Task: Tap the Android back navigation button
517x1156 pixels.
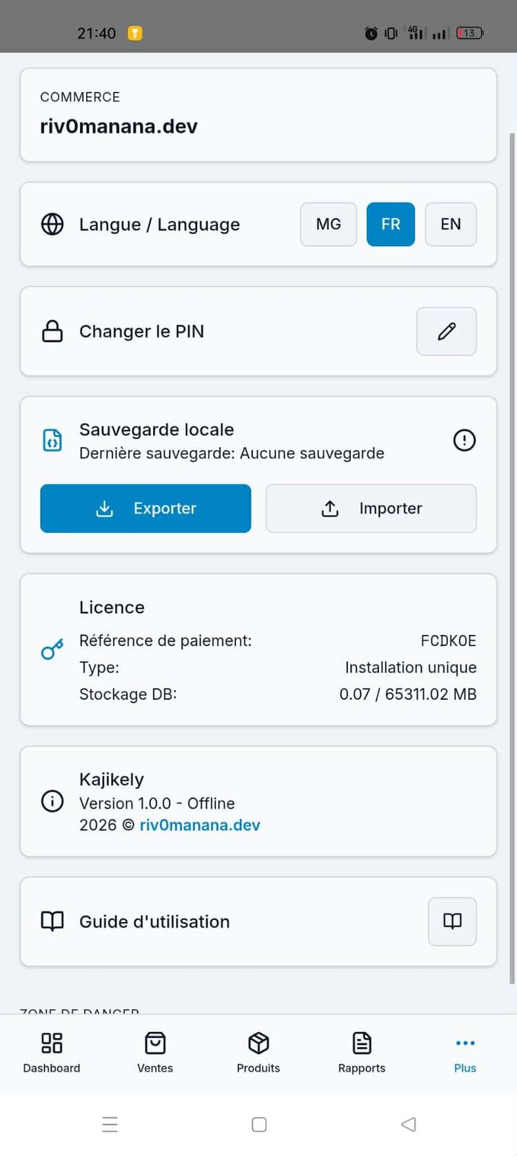Action: click(408, 1124)
